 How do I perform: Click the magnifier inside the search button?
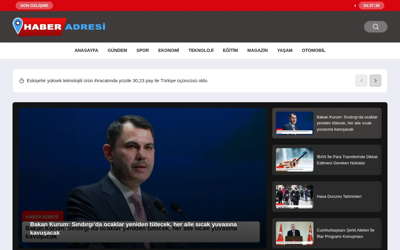point(376,27)
